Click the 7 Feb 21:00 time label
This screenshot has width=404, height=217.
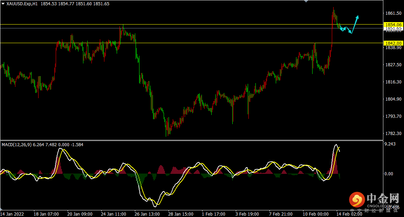[281, 214]
